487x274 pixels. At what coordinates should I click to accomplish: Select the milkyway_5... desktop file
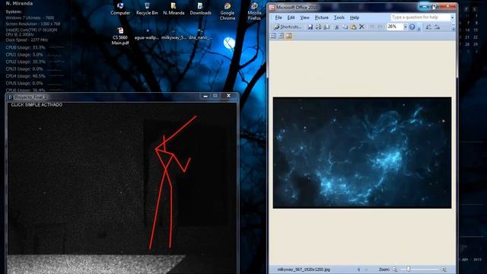(x=173, y=34)
